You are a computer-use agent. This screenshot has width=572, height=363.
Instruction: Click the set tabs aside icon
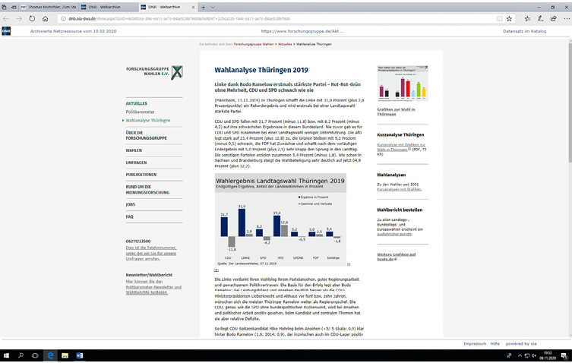tap(14, 7)
